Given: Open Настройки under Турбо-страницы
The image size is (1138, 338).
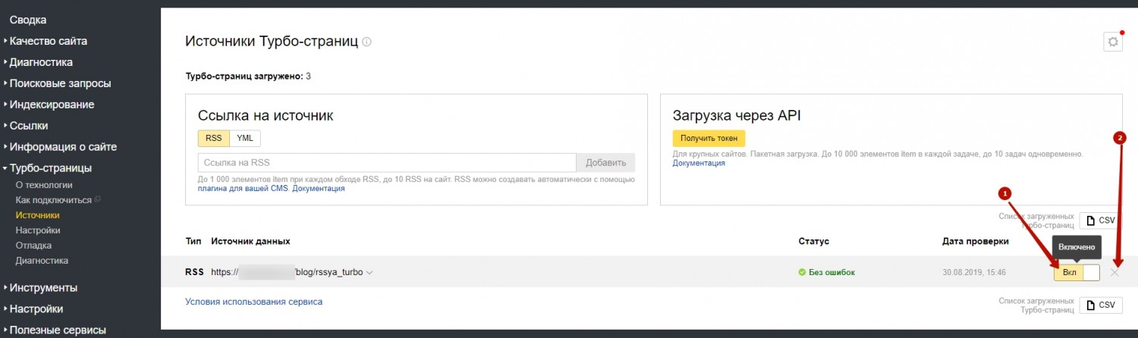Looking at the screenshot, I should pos(38,230).
